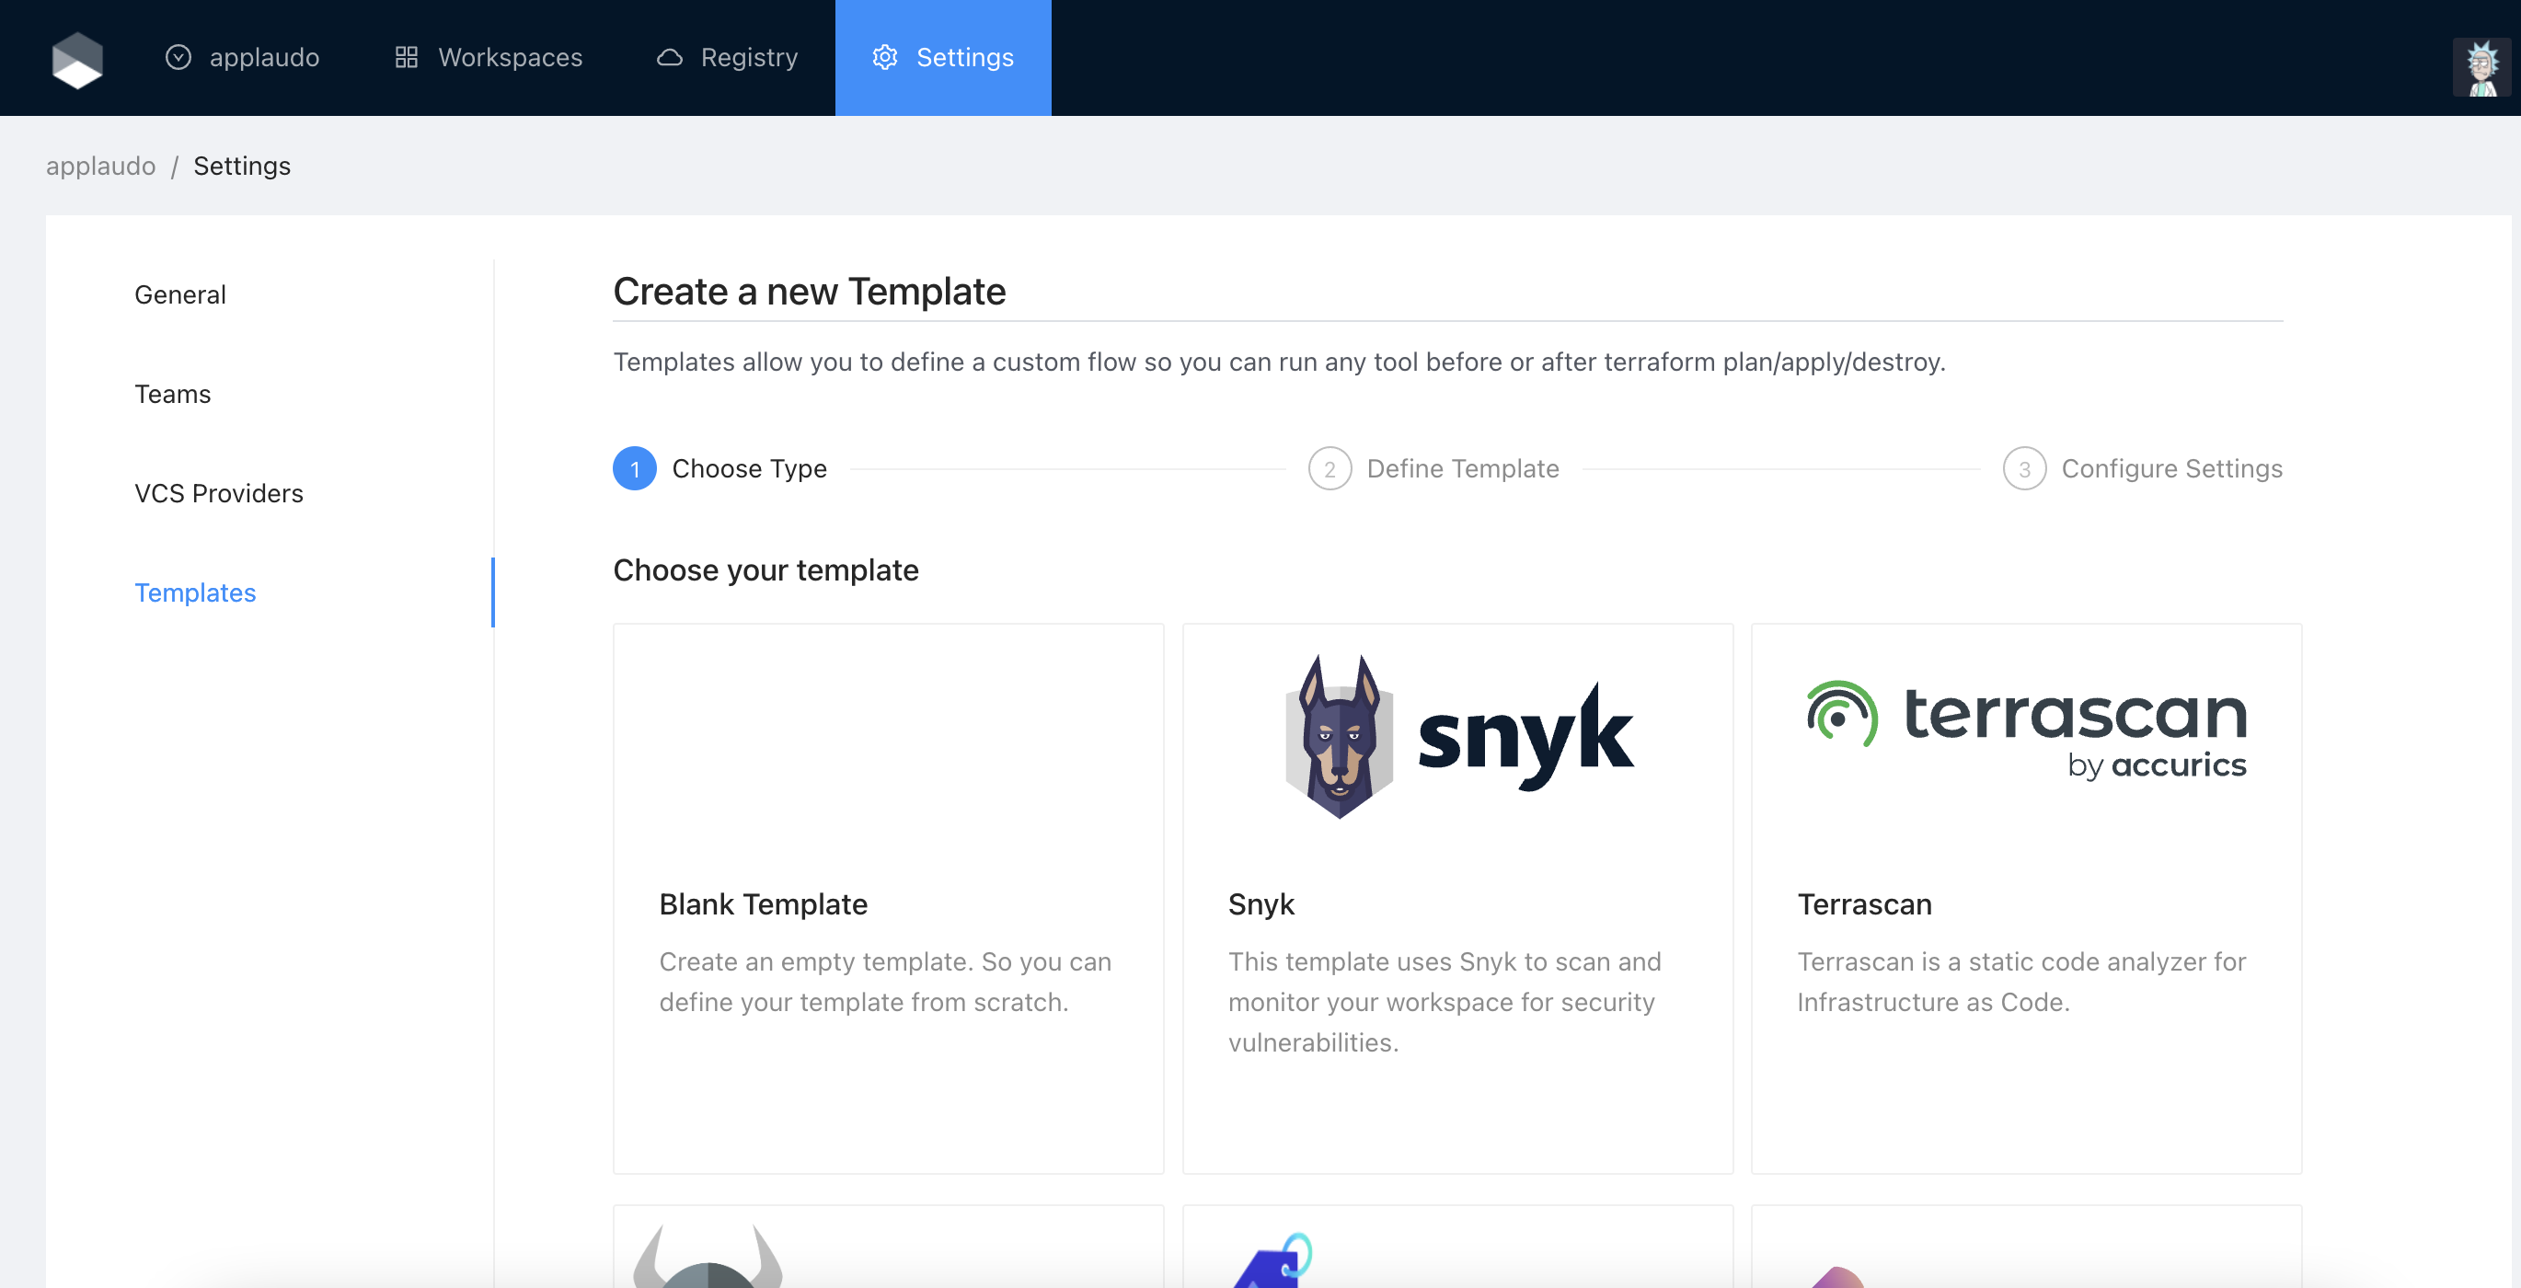Screen dimensions: 2521x1288
Task: Click the Registry cloud icon
Action: click(670, 58)
